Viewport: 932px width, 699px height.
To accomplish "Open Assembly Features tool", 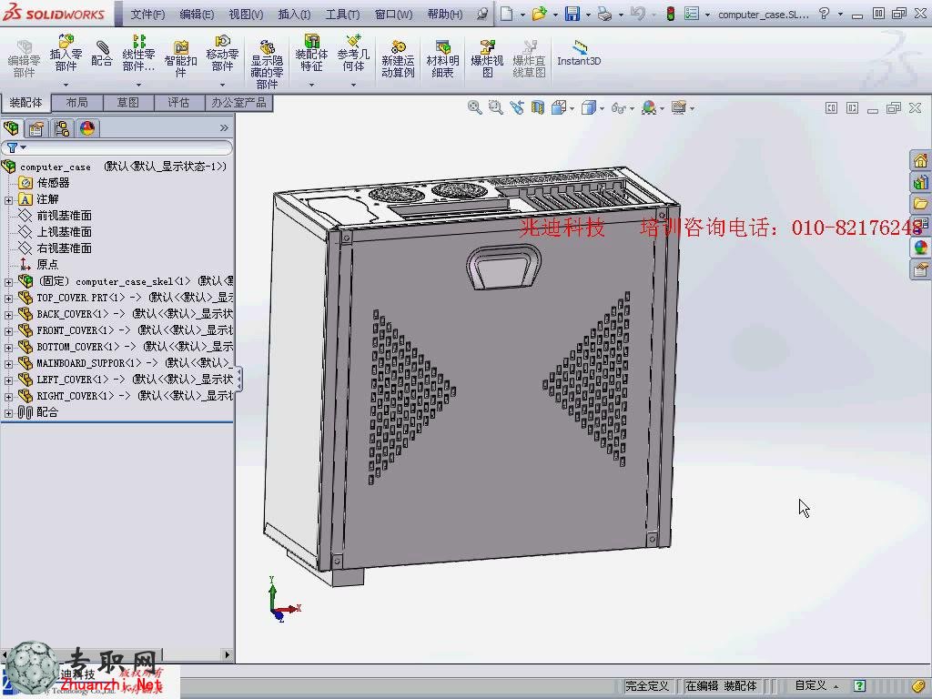I will pos(311,54).
